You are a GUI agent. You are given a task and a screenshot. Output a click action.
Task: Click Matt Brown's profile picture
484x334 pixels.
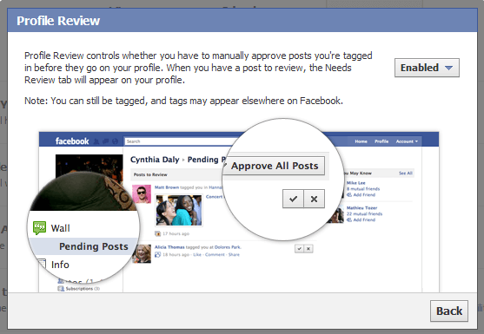[142, 193]
